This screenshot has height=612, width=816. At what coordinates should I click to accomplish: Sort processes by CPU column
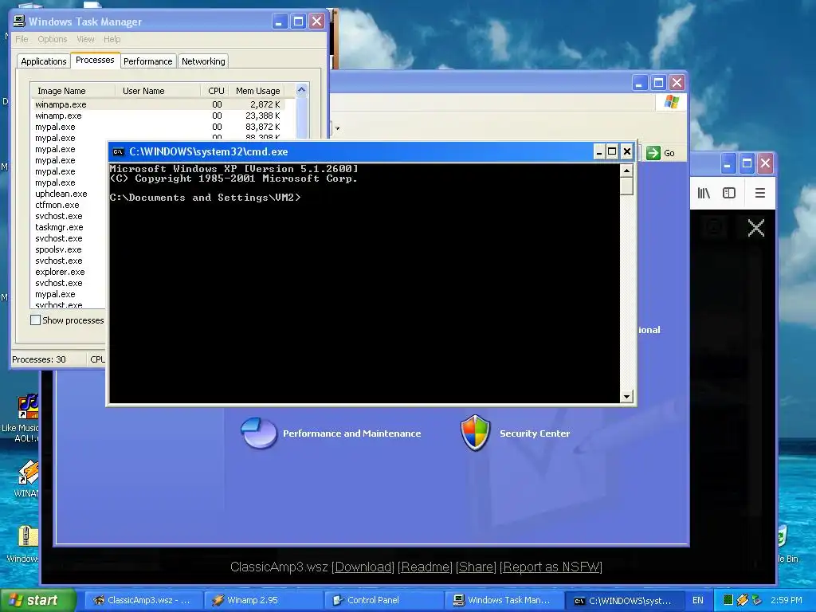(214, 91)
